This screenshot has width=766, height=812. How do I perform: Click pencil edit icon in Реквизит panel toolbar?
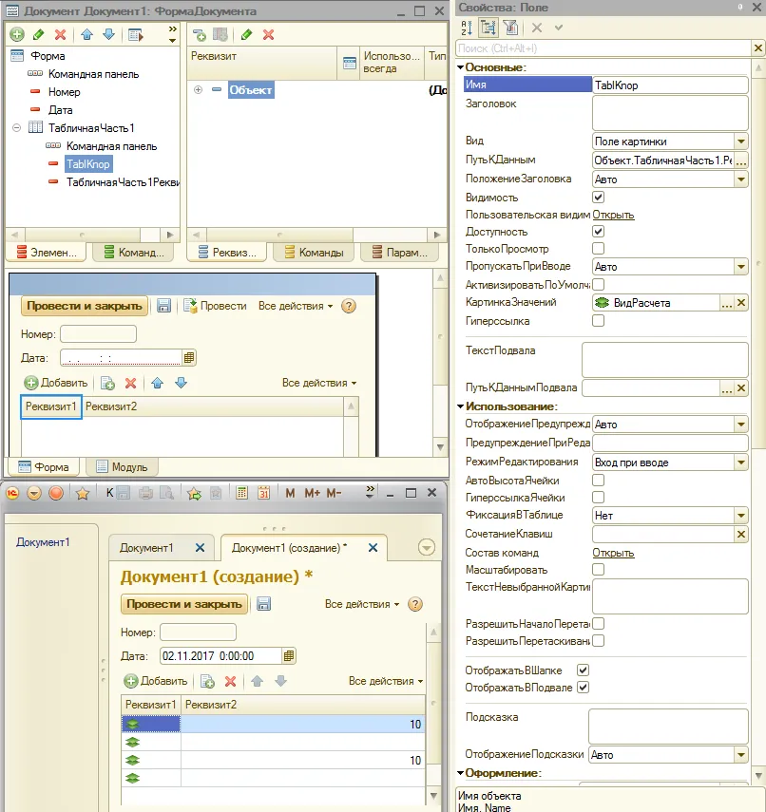pos(247,35)
